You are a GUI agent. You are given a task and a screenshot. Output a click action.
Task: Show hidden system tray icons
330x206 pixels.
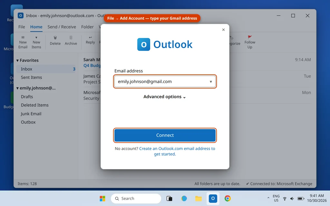(x=268, y=198)
